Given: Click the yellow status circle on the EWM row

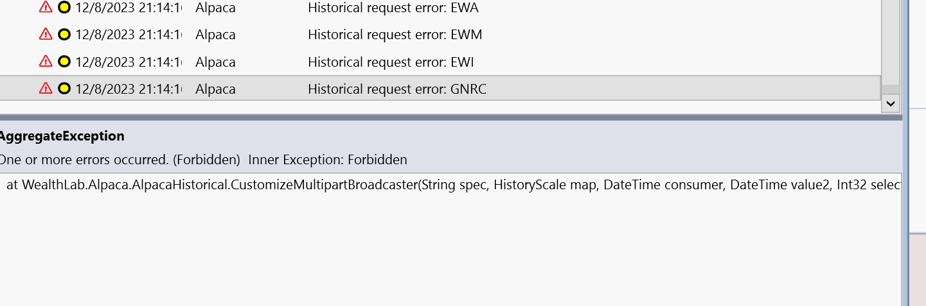Looking at the screenshot, I should pos(64,34).
